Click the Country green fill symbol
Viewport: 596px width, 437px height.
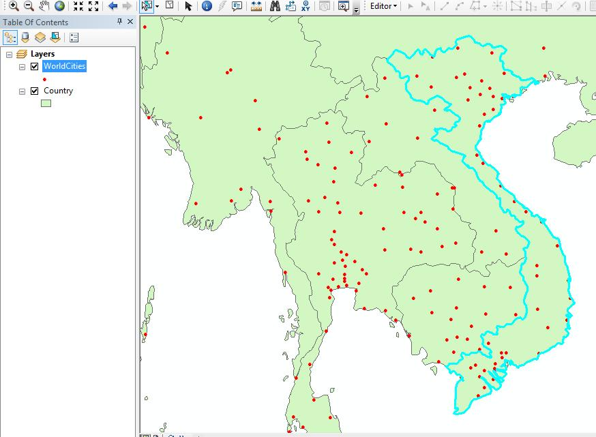point(46,104)
